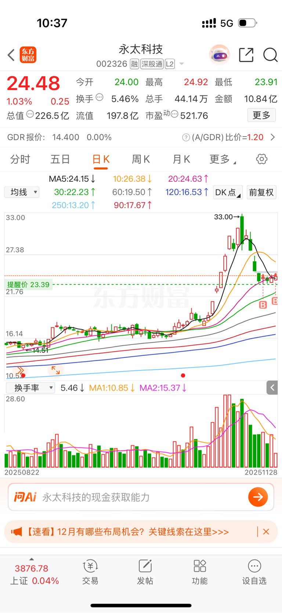The height and width of the screenshot is (613, 282).
Task: Tap 问Ai query input field
Action: coord(141,497)
